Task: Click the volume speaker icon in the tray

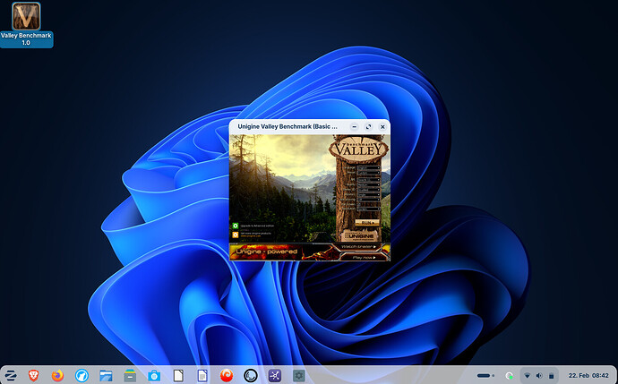Action: 539,375
